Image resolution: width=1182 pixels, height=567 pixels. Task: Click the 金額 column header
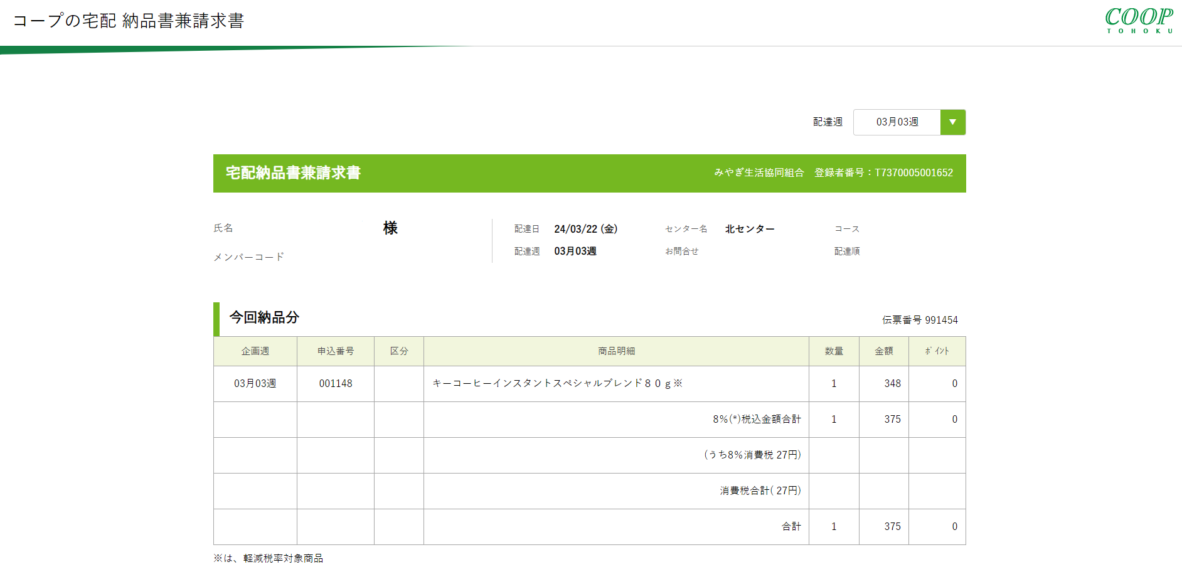[884, 351]
